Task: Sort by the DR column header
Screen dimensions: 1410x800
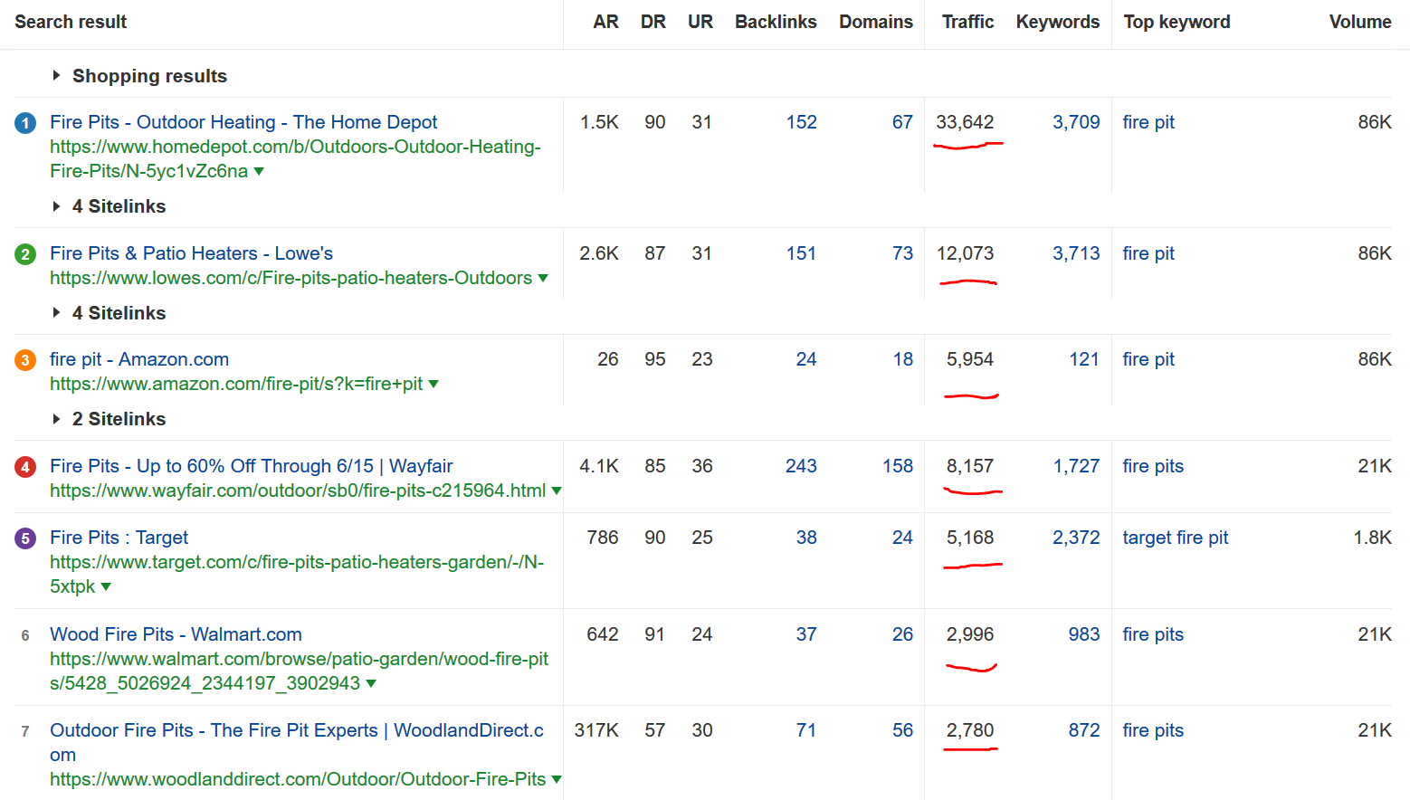Action: pos(653,22)
